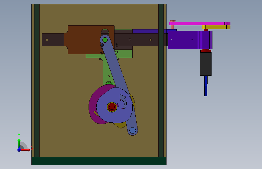The height and width of the screenshot is (169, 262).
Task: Click the X label on the triad
Action: pos(32,148)
